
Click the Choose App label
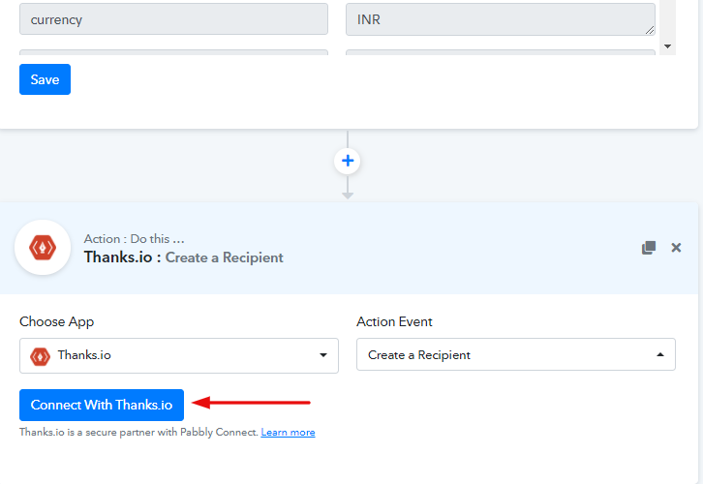(56, 321)
